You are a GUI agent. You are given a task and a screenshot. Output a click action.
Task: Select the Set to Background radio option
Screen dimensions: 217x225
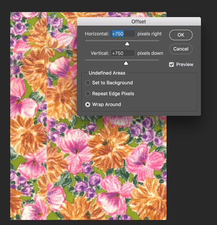tap(87, 83)
